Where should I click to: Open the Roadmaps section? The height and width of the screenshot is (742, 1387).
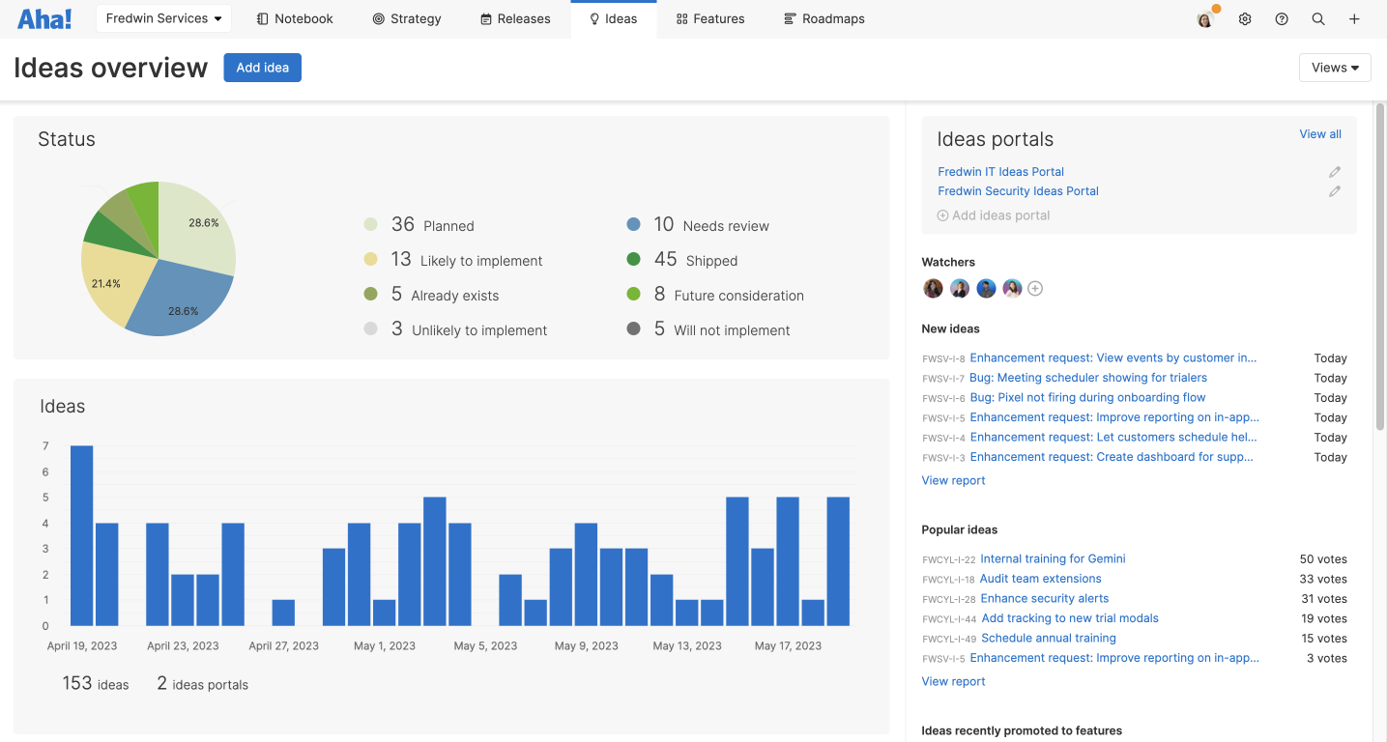(824, 18)
